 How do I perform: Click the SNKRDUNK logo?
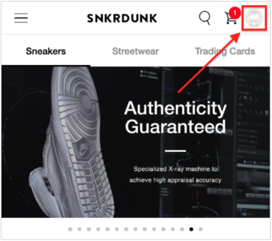pos(122,18)
